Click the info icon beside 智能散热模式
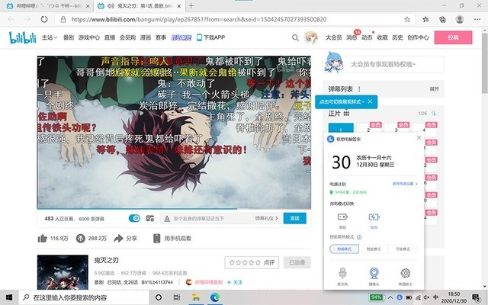The height and width of the screenshot is (305, 488). tap(359, 237)
